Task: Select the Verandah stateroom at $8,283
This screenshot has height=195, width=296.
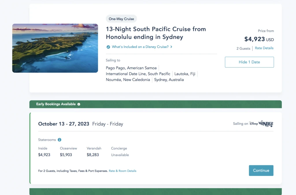Action: point(93,152)
